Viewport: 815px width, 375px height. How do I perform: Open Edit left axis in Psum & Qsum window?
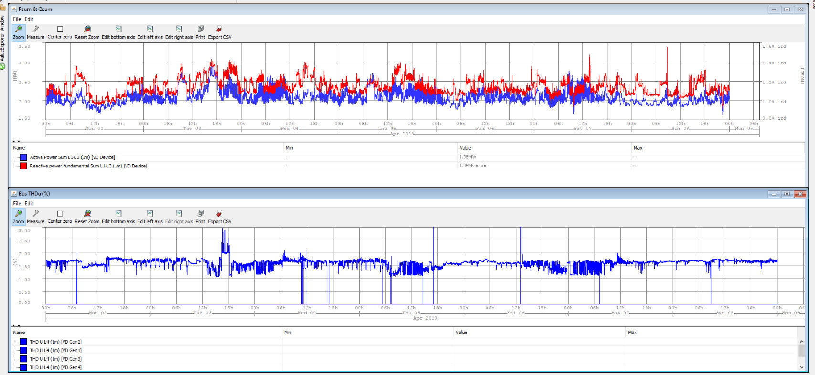pos(150,32)
